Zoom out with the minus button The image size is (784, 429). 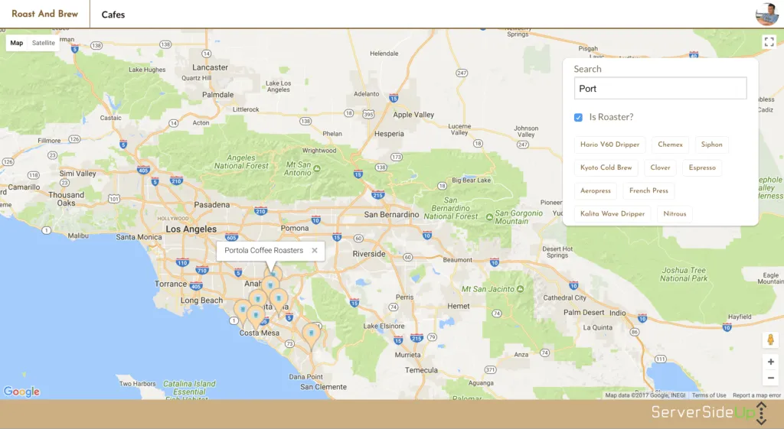770,378
